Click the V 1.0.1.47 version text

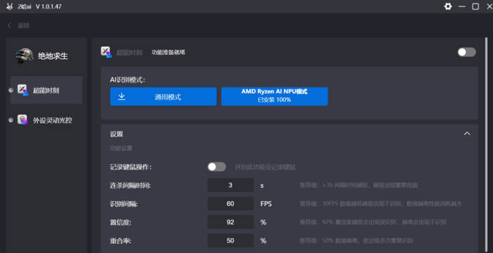pos(49,6)
